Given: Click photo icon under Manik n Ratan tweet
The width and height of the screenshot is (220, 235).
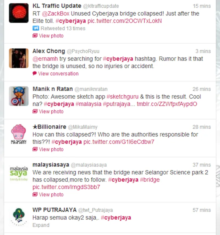Looking at the screenshot, I should [x=35, y=111].
